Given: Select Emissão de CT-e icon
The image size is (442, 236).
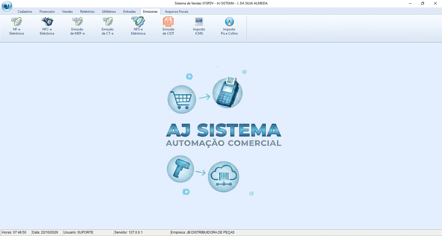Looking at the screenshot, I should pyautogui.click(x=108, y=26).
